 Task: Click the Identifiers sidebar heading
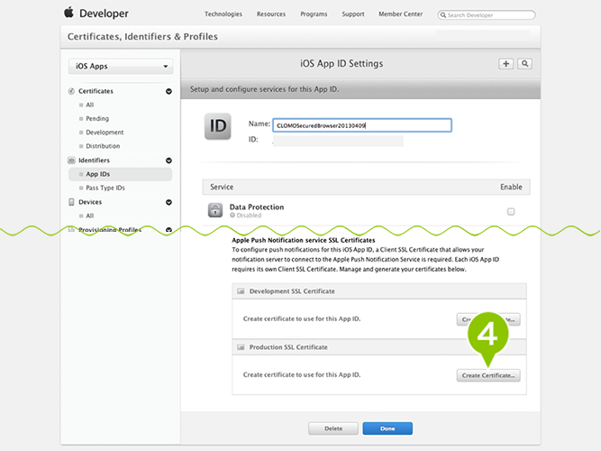pos(94,161)
